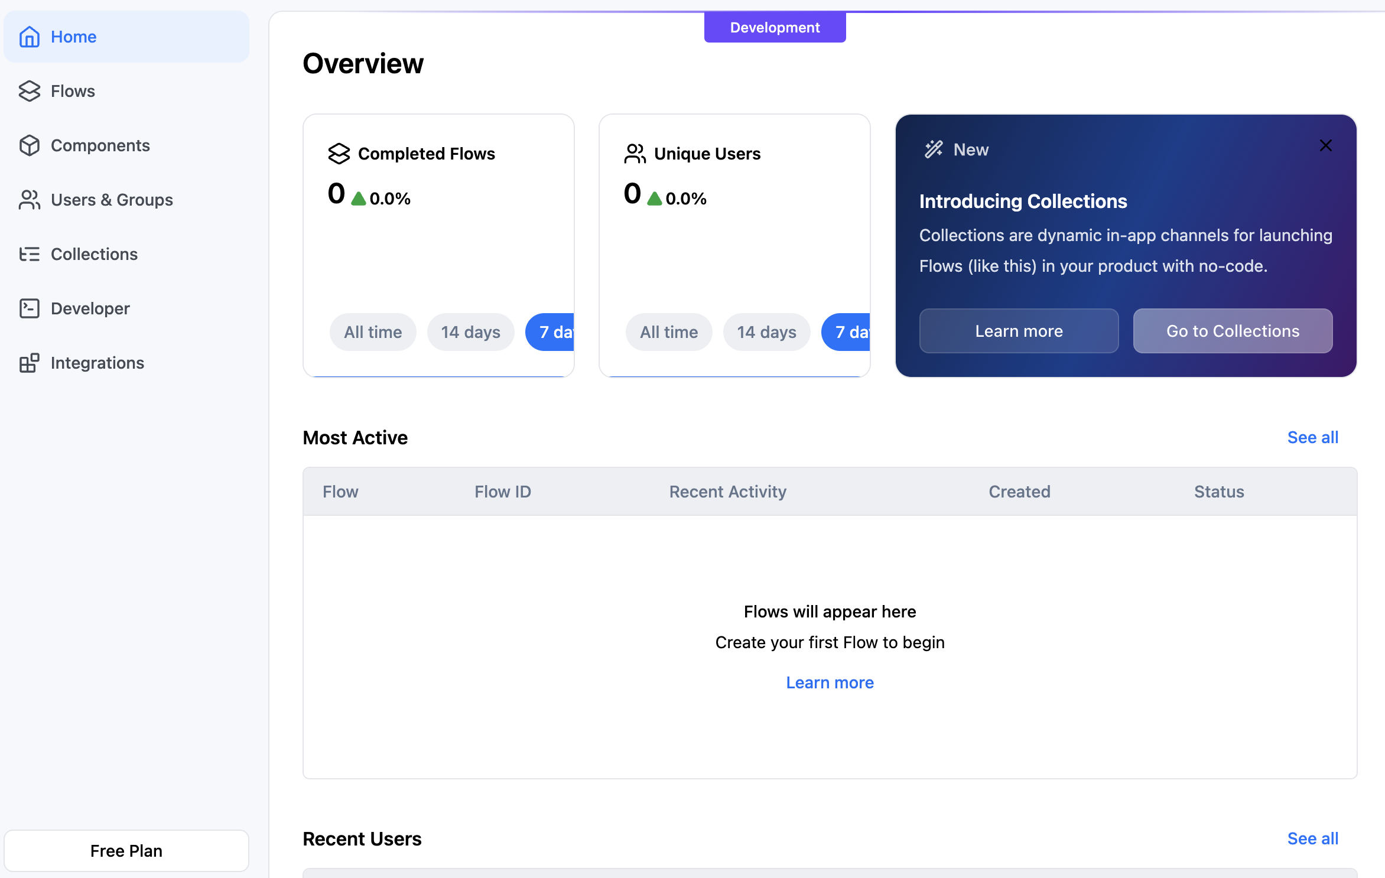Select 14 days for Completed Flows

click(470, 332)
